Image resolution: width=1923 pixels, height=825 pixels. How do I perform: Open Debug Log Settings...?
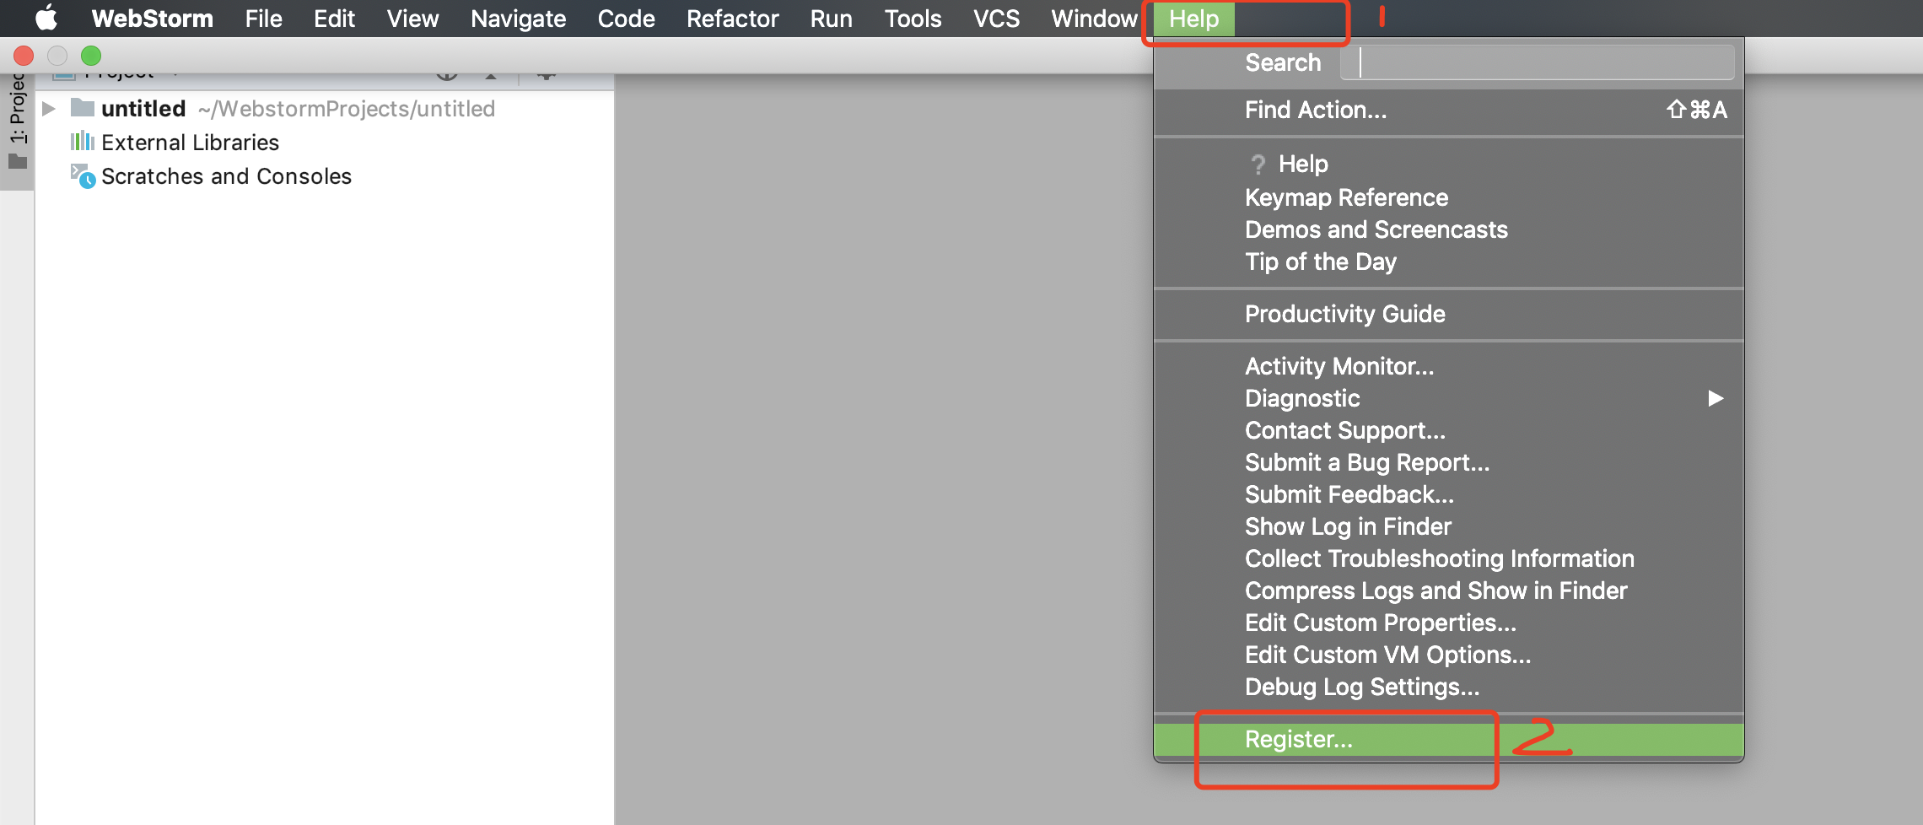pos(1448,687)
